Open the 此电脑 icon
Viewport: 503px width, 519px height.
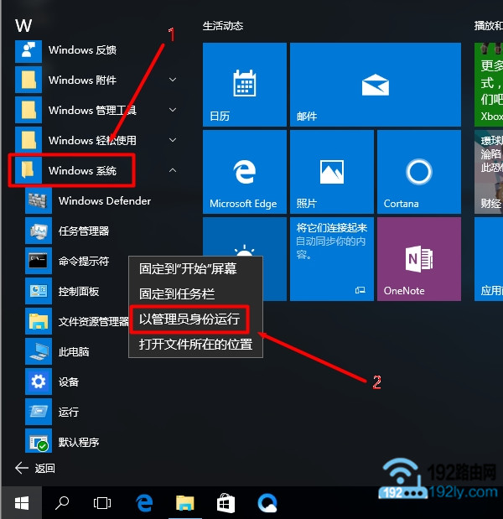[x=39, y=351]
